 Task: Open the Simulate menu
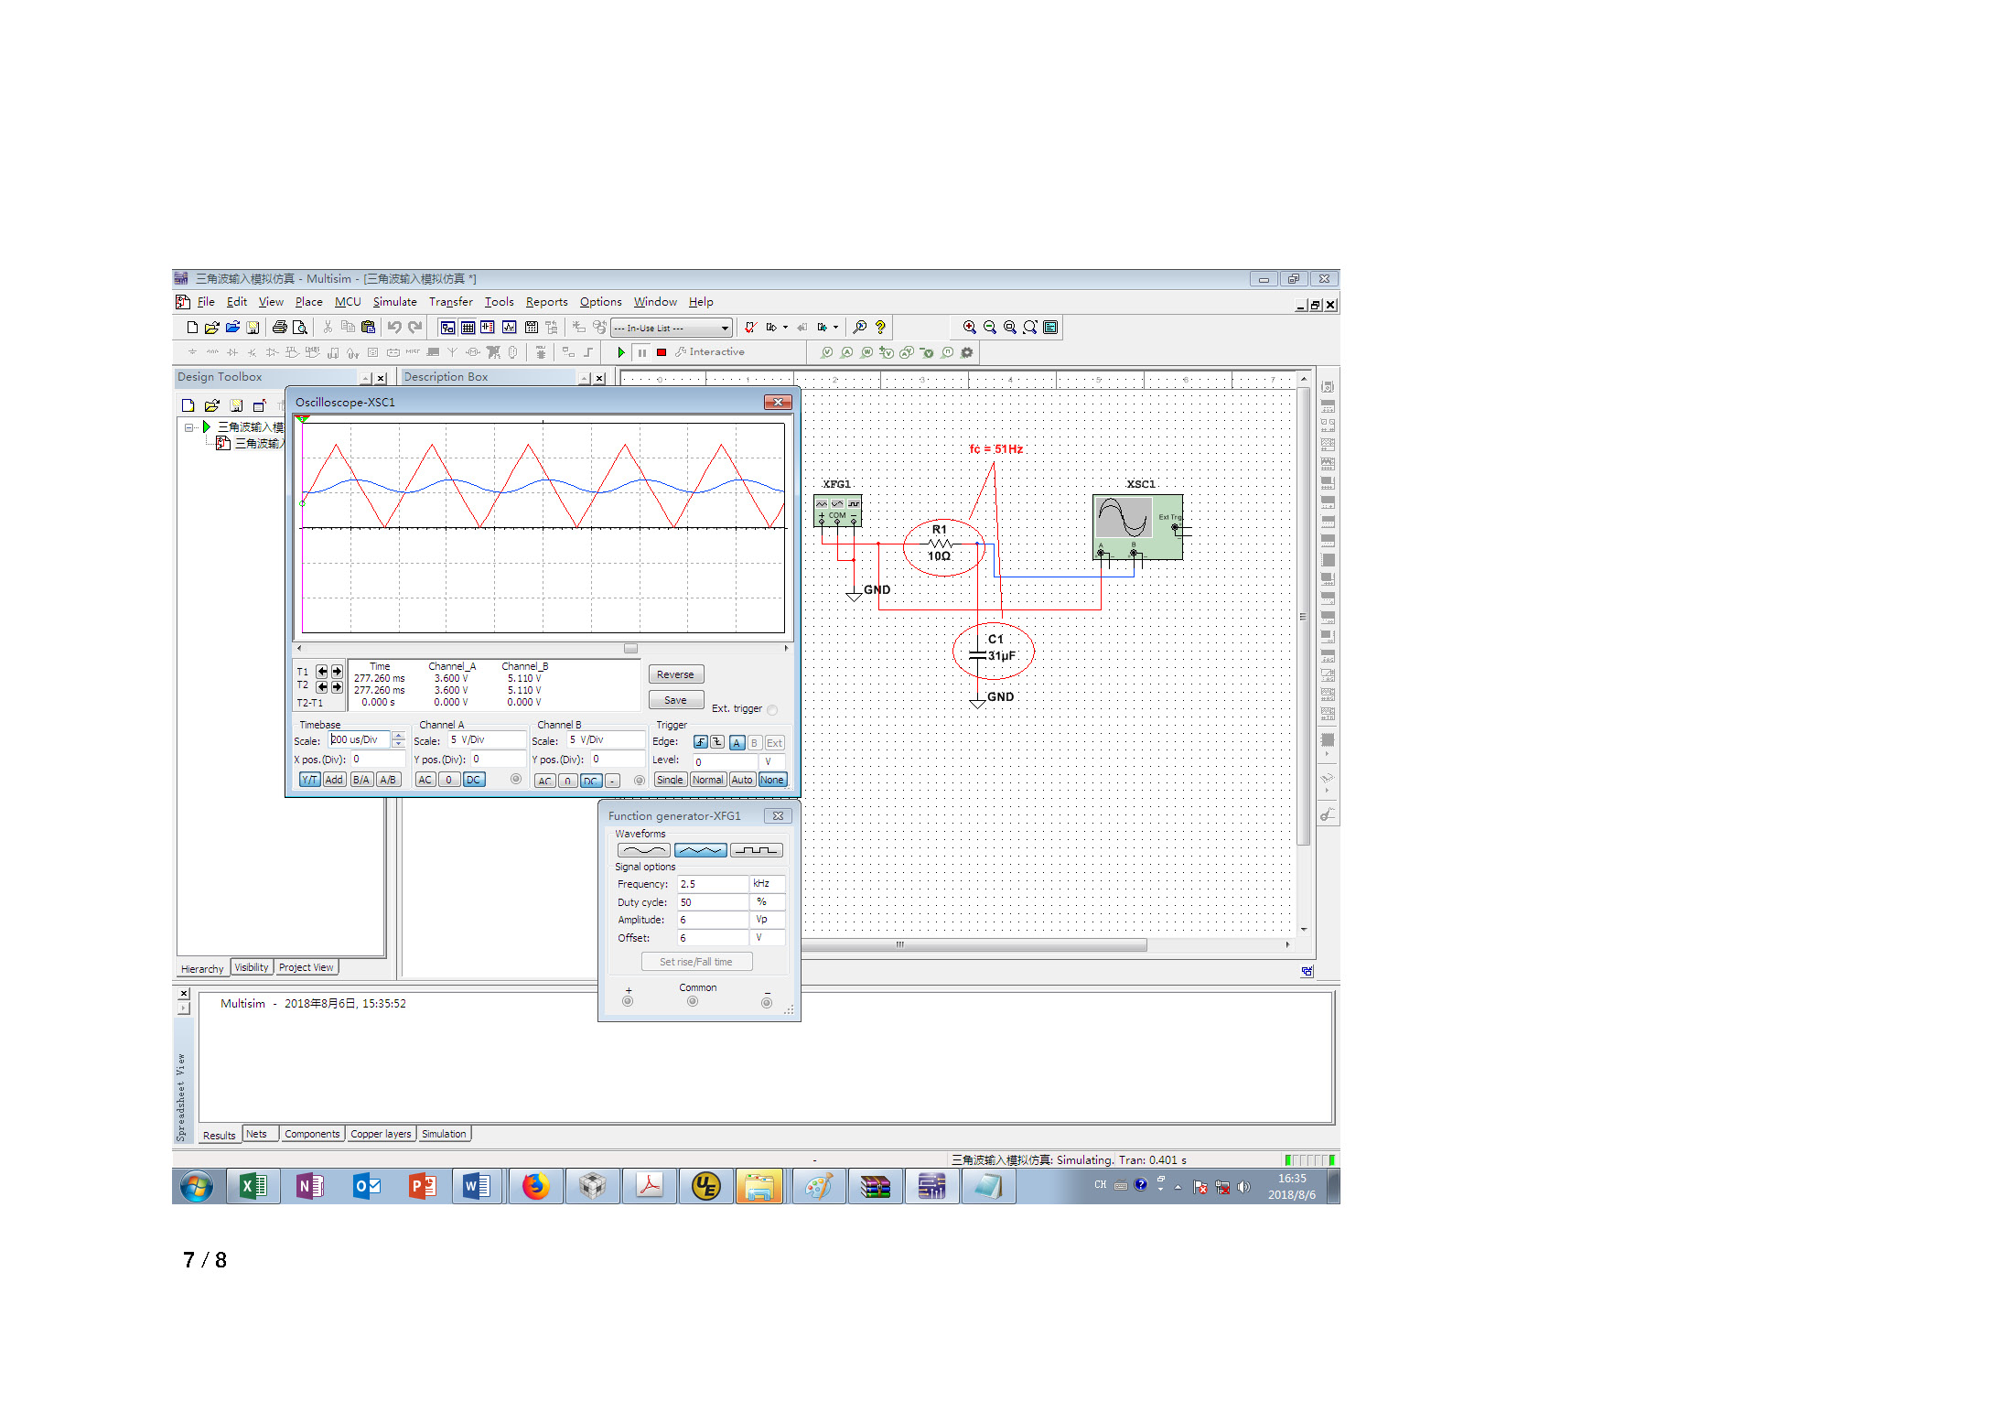click(x=394, y=302)
